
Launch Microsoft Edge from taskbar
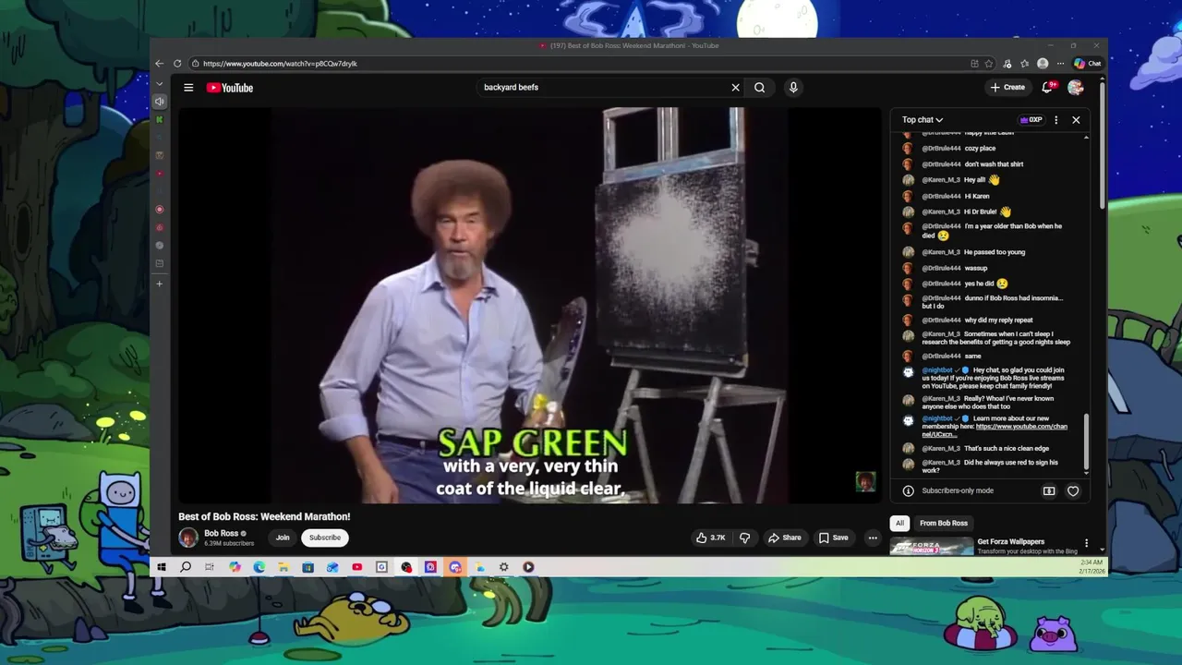tap(259, 567)
